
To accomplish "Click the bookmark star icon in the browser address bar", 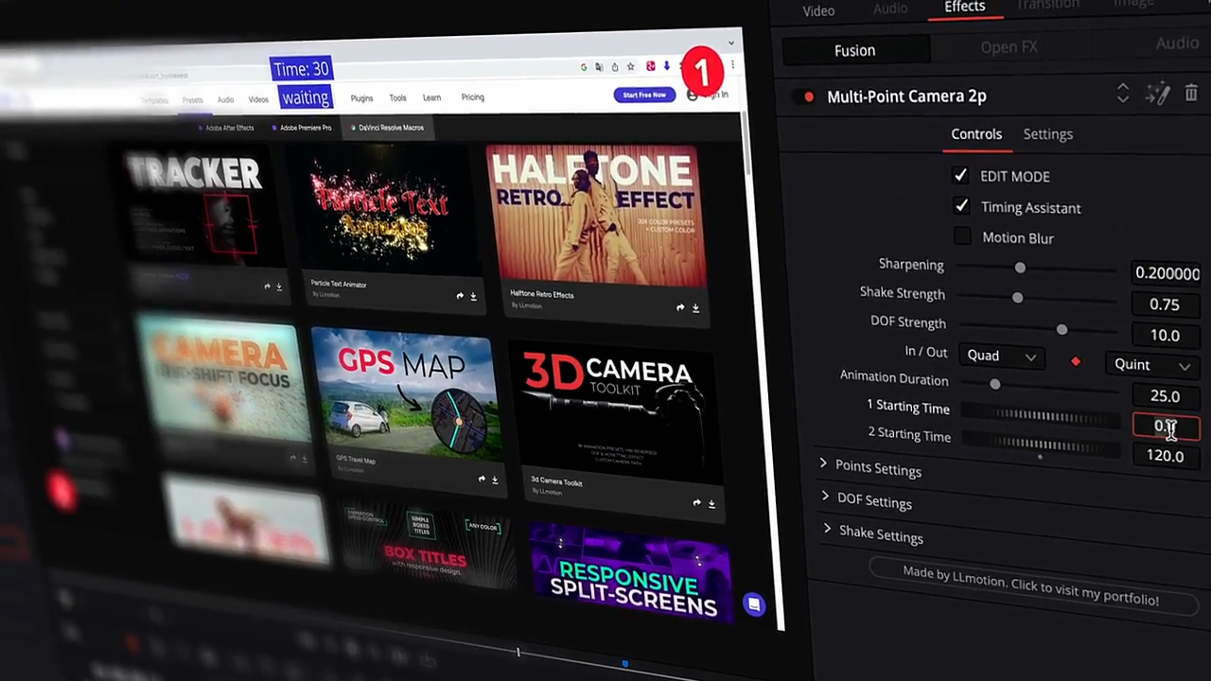I will tap(630, 66).
